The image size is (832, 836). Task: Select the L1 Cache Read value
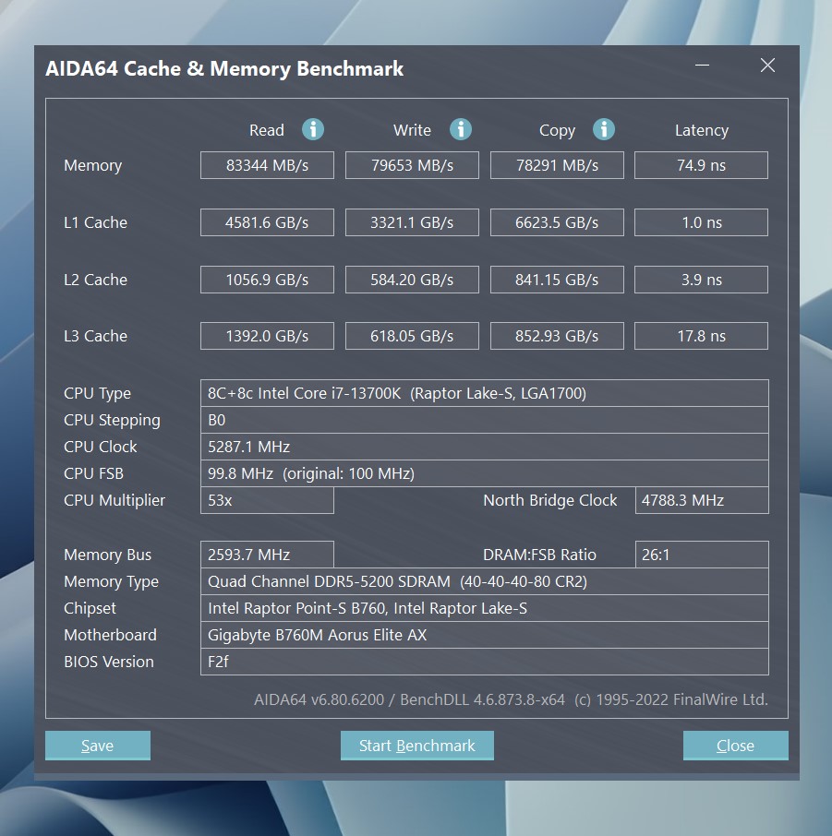267,222
